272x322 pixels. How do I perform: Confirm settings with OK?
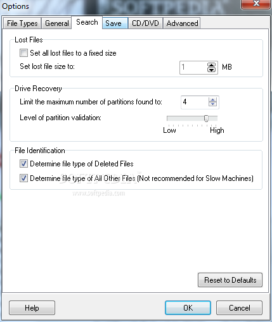click(188, 308)
